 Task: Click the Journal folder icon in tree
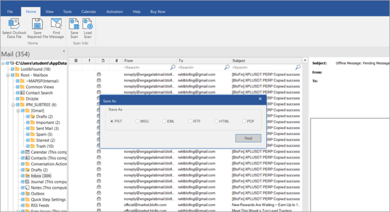pyautogui.click(x=28, y=182)
